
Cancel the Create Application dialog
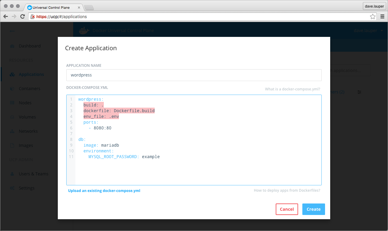(287, 209)
